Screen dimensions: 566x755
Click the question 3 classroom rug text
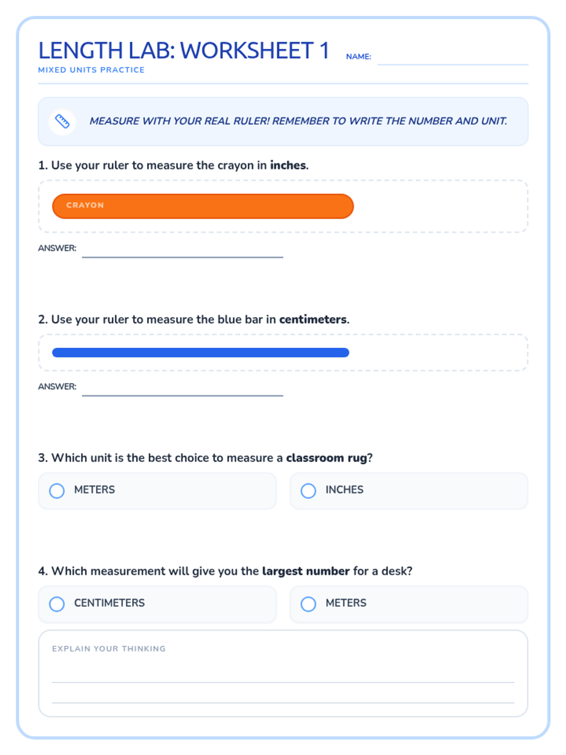tap(205, 458)
